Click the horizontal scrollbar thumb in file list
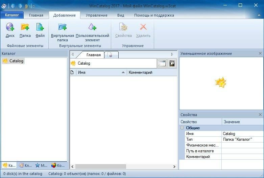The height and width of the screenshot is (178, 264). pyautogui.click(x=101, y=167)
